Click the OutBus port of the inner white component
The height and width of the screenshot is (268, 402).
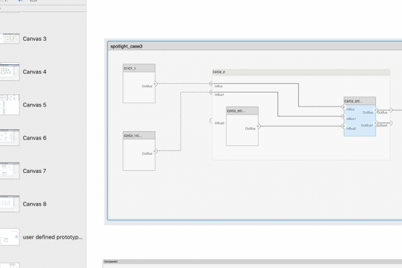pos(259,126)
